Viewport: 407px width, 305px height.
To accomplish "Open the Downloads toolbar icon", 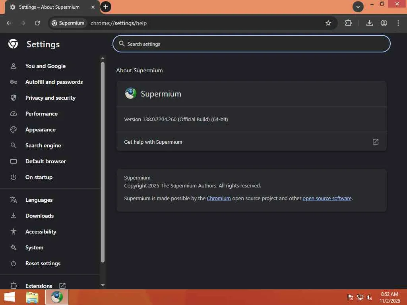I will pyautogui.click(x=369, y=23).
